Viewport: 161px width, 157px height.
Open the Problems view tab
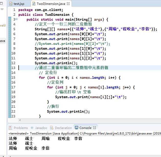18,128
